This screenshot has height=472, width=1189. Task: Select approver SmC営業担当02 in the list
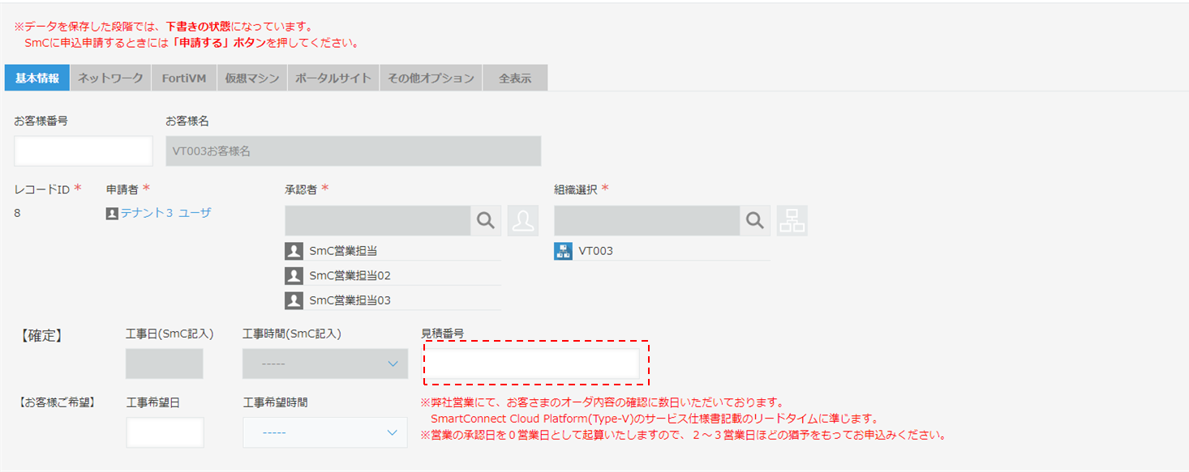(x=350, y=276)
